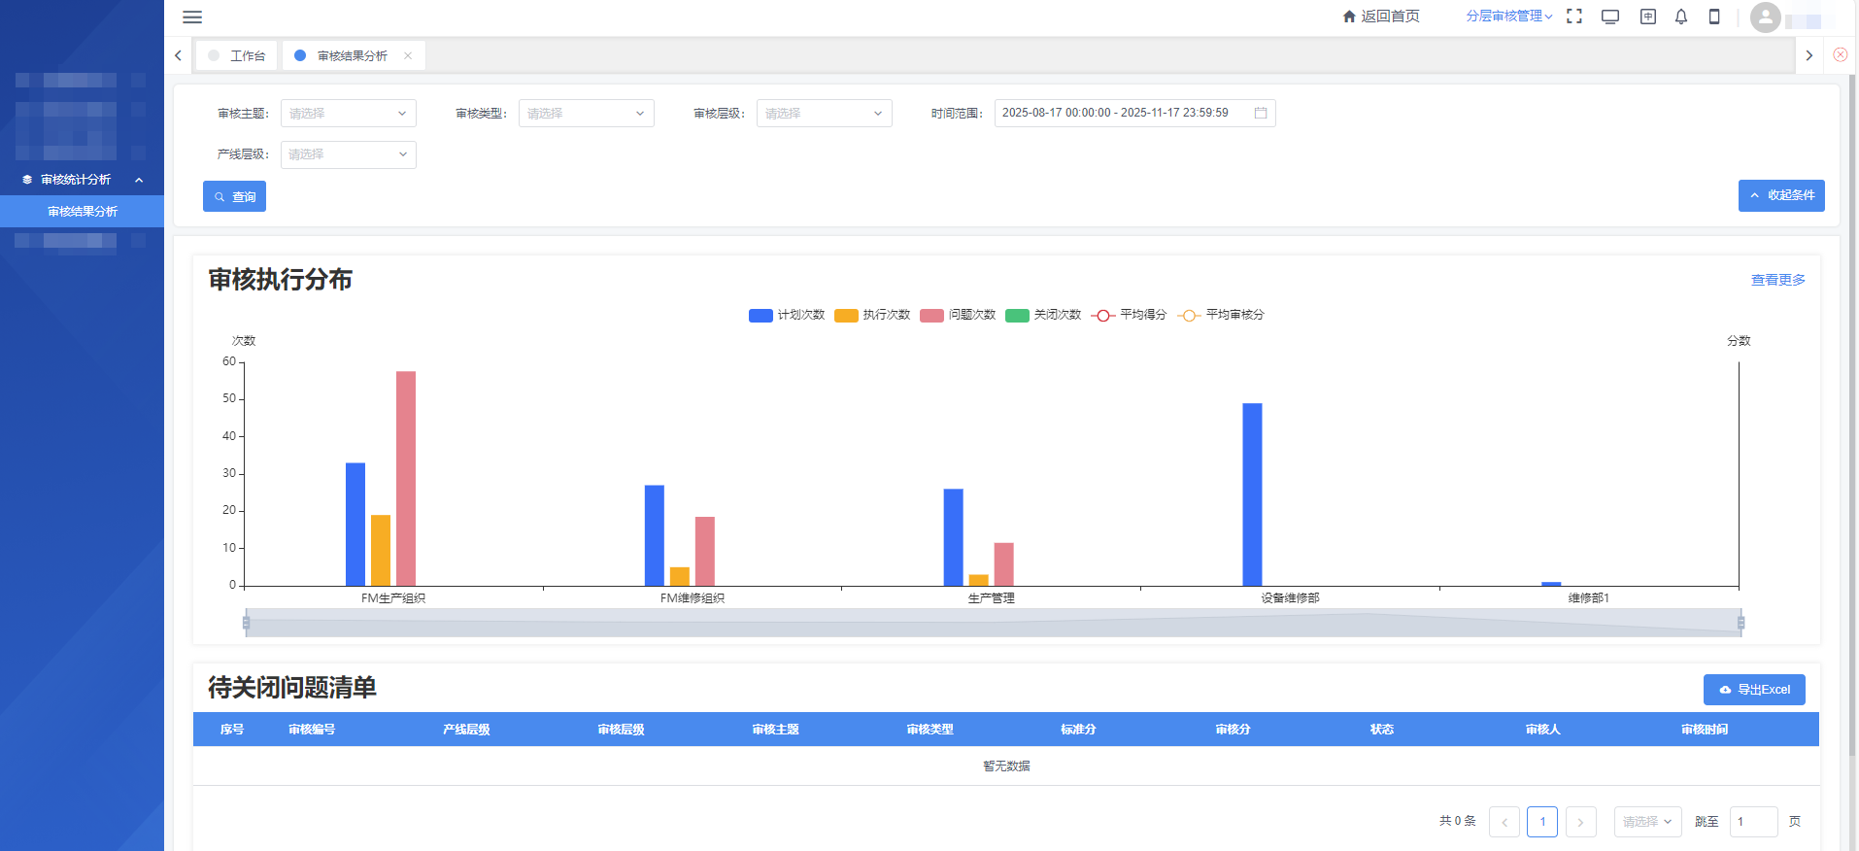Click the mobile device icon
Viewport: 1859px width, 851px height.
pos(1714,17)
